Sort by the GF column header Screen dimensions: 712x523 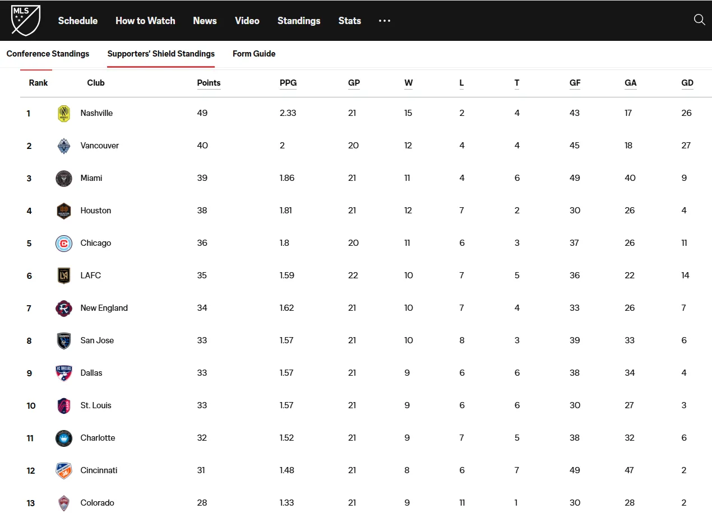tap(575, 83)
